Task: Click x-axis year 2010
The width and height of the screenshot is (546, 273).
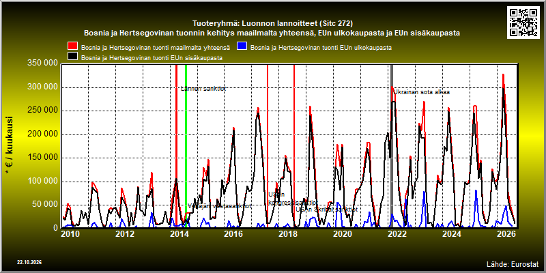Action: [70, 234]
